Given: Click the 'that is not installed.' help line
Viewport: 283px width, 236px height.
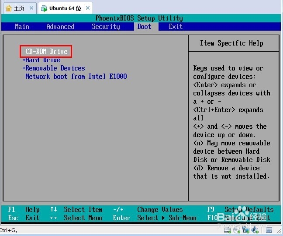Looking at the screenshot, I should coord(231,176).
